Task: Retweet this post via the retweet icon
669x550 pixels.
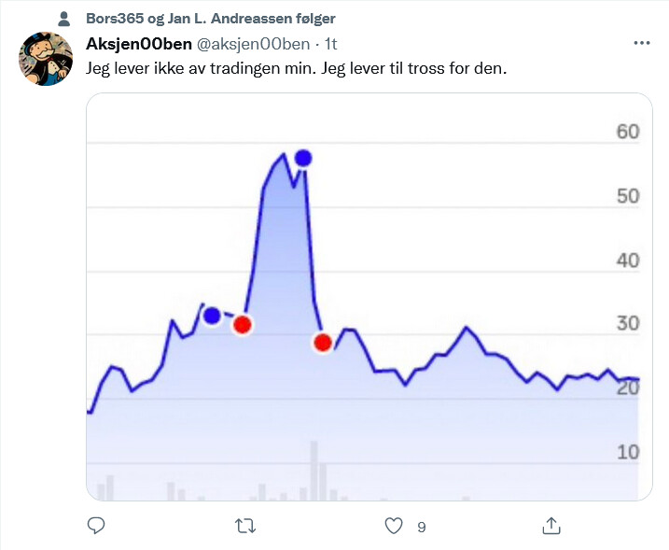Action: [x=245, y=526]
